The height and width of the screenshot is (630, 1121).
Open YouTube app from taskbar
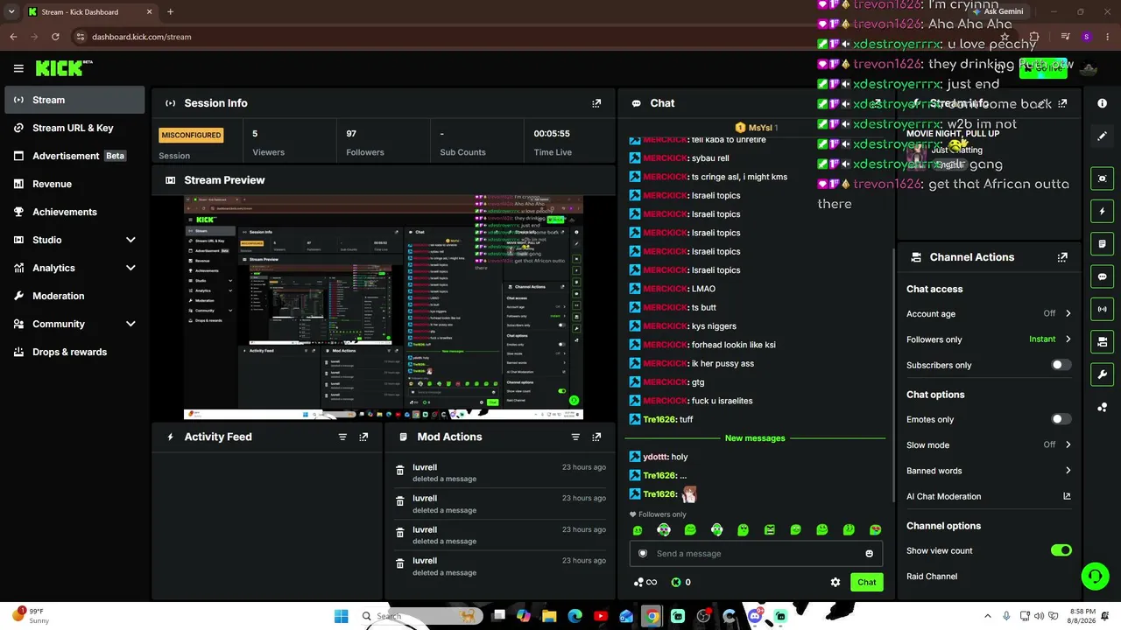click(x=601, y=616)
